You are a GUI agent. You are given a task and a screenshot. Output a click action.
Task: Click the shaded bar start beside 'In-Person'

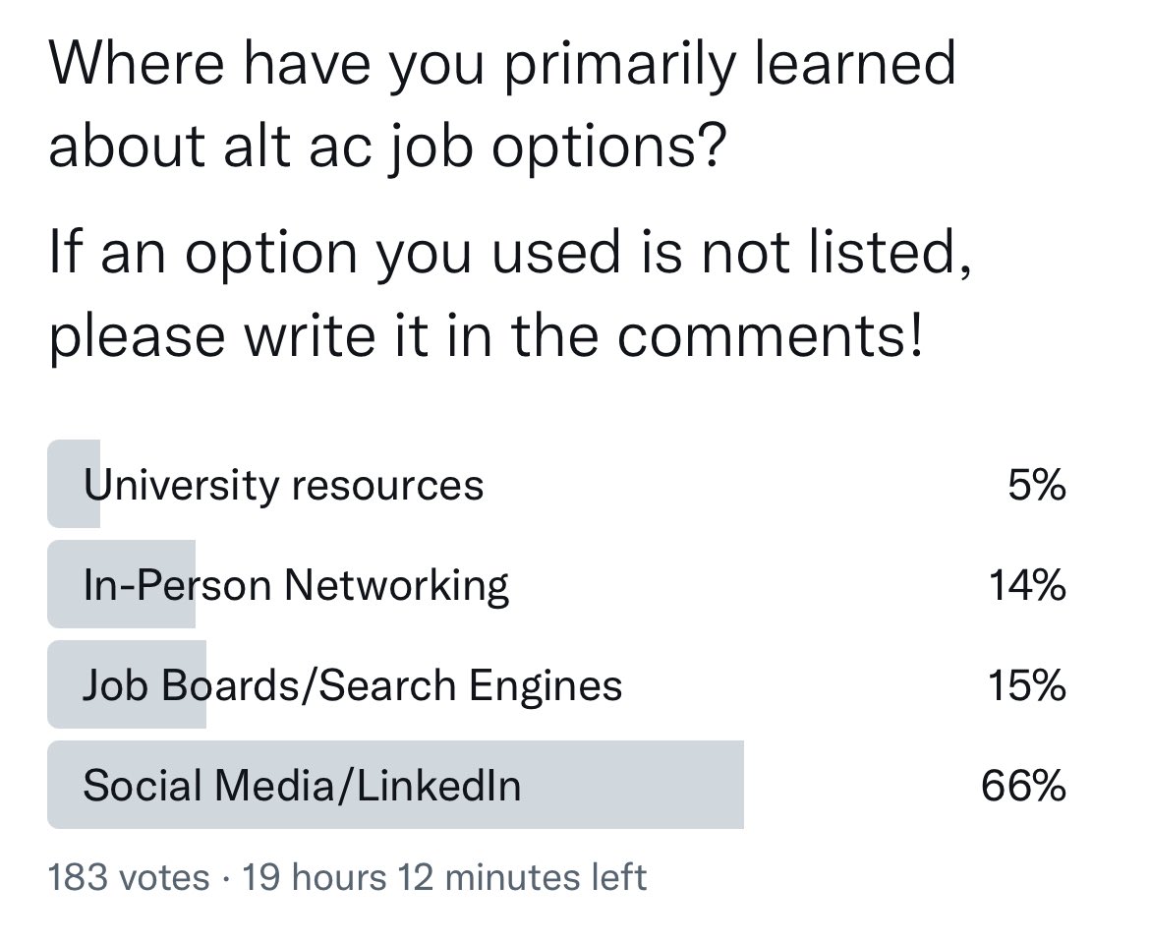[x=65, y=584]
